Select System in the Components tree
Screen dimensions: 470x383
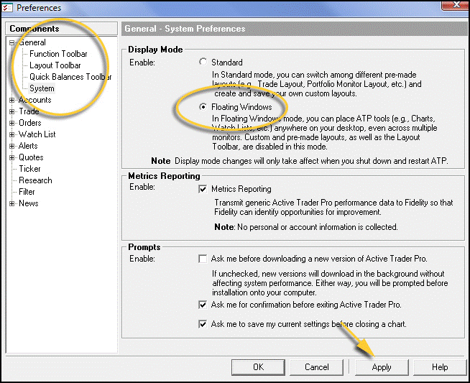(42, 88)
